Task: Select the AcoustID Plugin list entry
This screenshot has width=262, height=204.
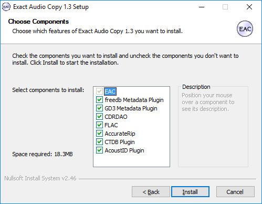Action: 124,150
